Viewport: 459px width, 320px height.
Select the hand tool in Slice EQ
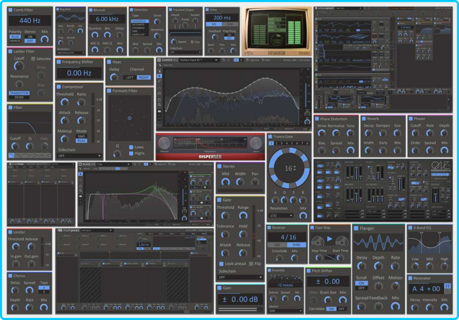(x=80, y=186)
